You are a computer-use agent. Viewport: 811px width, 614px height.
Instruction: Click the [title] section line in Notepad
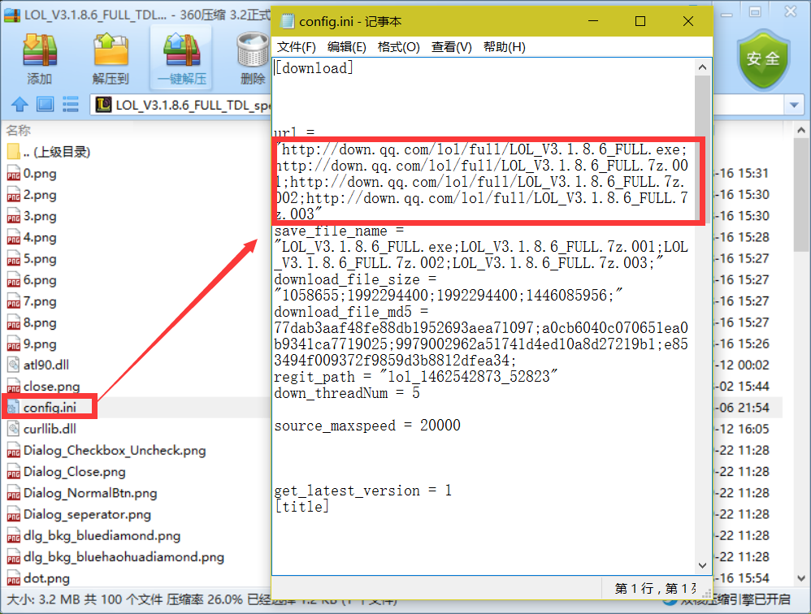click(x=301, y=507)
